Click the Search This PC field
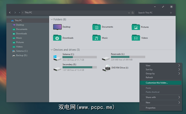186x114 pixels. point(153,12)
